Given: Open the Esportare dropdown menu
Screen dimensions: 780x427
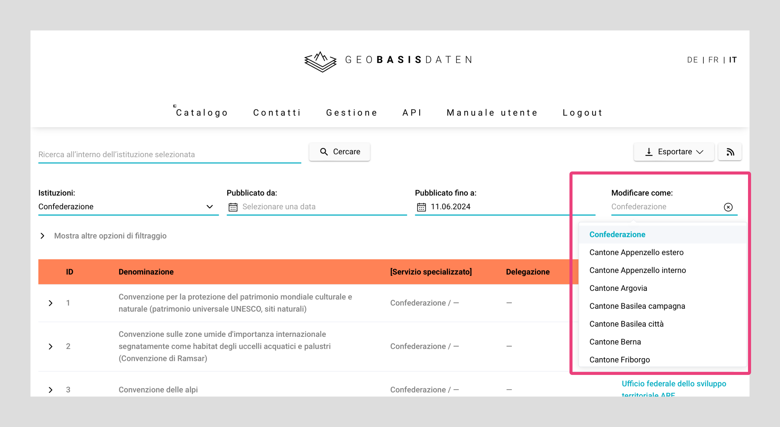Looking at the screenshot, I should pos(674,152).
